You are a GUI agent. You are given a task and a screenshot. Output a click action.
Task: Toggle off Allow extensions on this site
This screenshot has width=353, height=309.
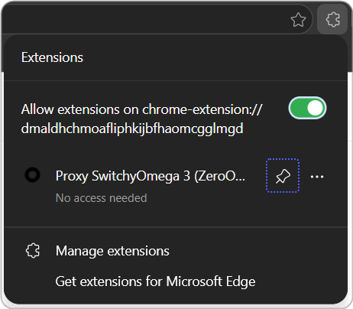pyautogui.click(x=307, y=108)
